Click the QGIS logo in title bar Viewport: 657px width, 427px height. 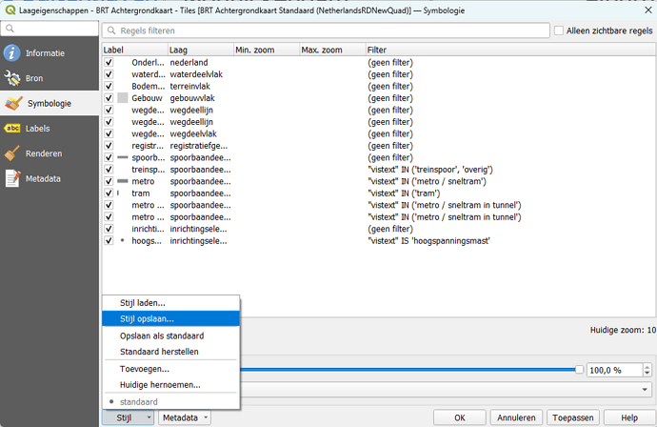click(x=10, y=10)
